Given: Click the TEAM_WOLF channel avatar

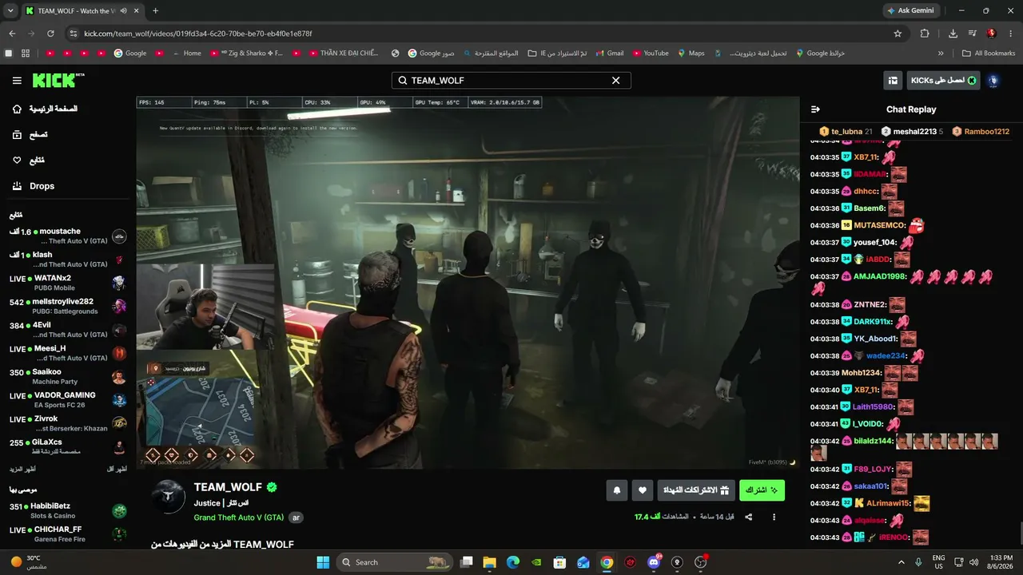Looking at the screenshot, I should (169, 497).
